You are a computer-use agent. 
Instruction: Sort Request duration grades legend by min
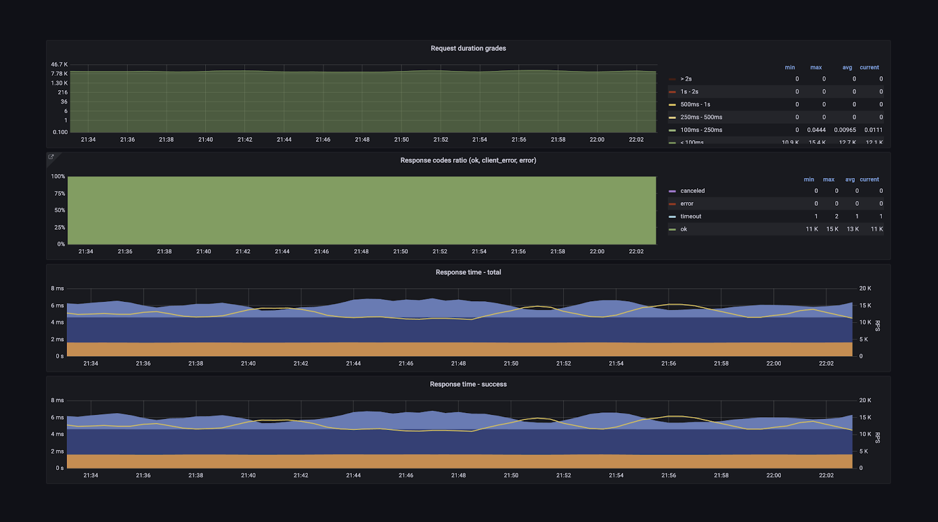pos(790,67)
